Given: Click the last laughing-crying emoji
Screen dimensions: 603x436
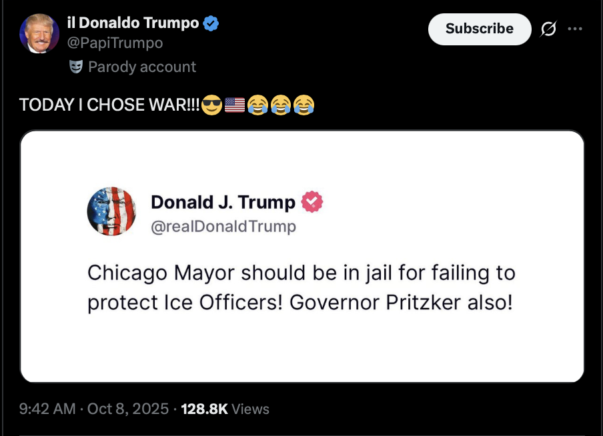Looking at the screenshot, I should pos(304,105).
